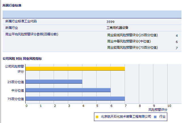
Task: Click the 公司风险 对比 同业风险指标 heading
Action: 22,59
